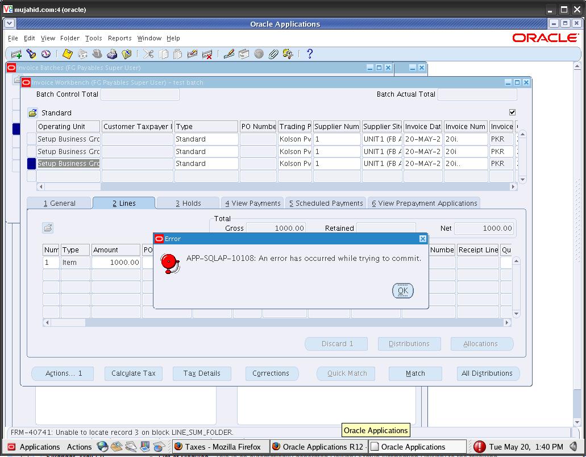The width and height of the screenshot is (586, 457).
Task: Click the Batch Control Total field
Action: click(x=140, y=94)
